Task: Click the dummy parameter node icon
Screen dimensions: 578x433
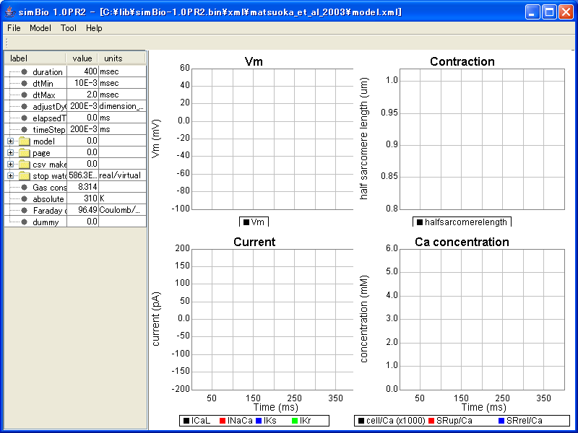Action: click(x=25, y=222)
